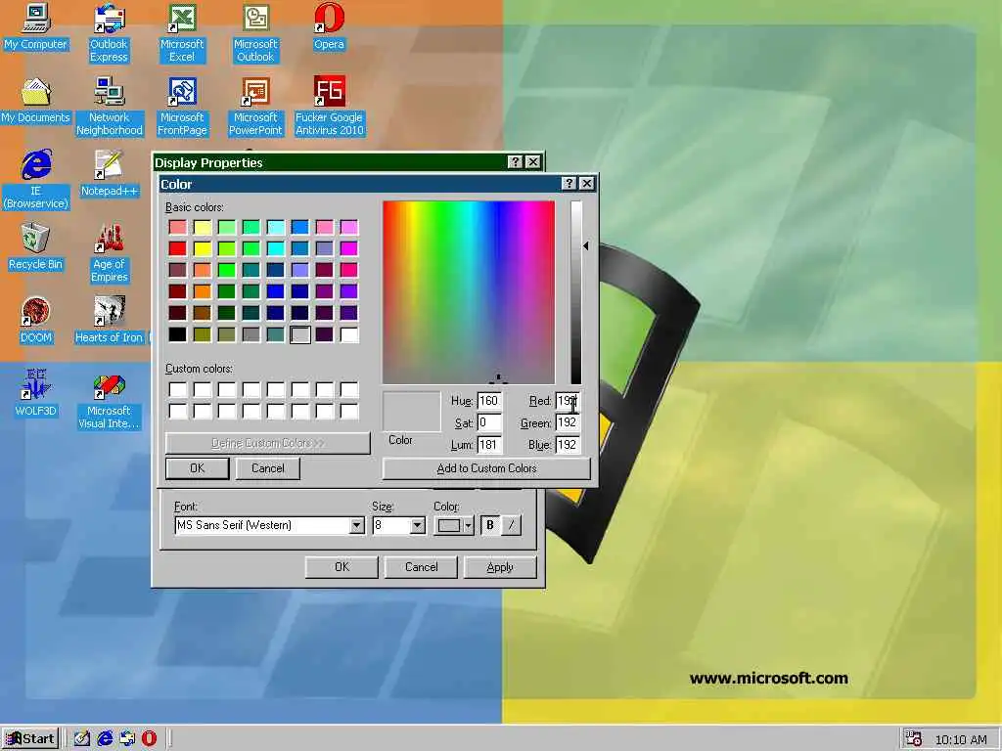This screenshot has height=751, width=1002.
Task: Click the first Quick Launch icon beside Start
Action: coord(82,739)
